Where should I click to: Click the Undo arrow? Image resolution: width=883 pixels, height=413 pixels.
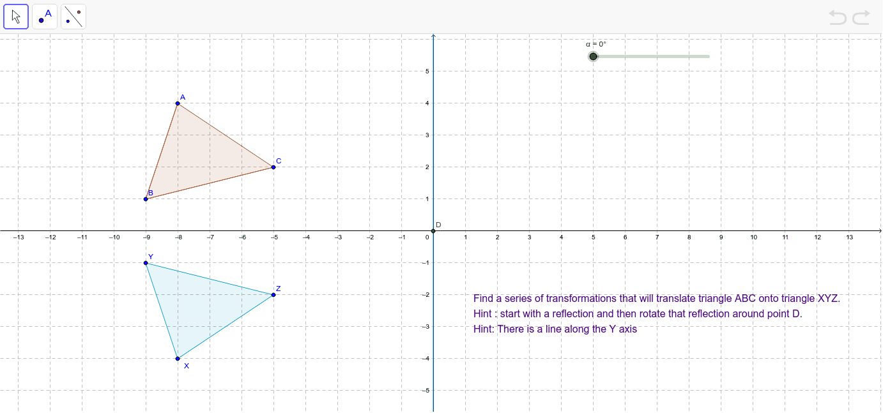click(x=838, y=17)
